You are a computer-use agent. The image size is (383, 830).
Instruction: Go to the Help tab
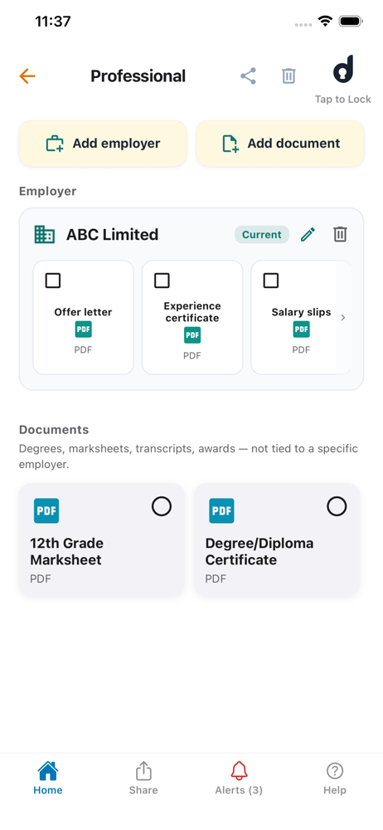point(335,779)
